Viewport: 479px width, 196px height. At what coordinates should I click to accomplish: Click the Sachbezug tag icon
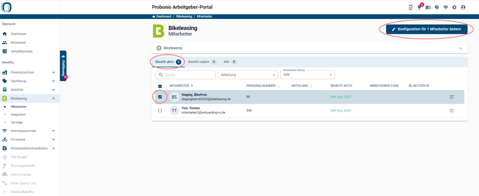tap(5, 81)
